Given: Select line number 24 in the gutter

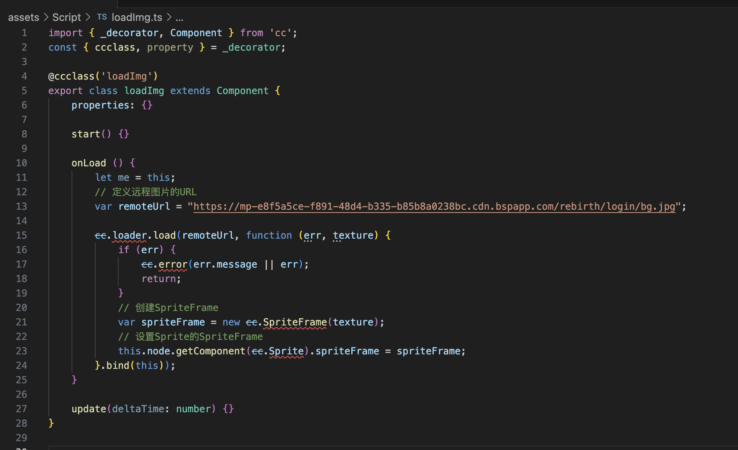Looking at the screenshot, I should pos(22,366).
